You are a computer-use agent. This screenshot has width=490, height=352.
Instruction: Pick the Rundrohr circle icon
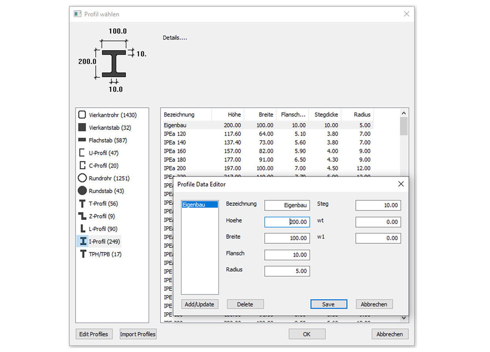click(82, 178)
